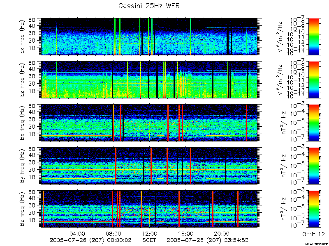The width and height of the screenshot is (329, 246).
Task: Click the 12:00 time axis label
Action: (x=149, y=233)
